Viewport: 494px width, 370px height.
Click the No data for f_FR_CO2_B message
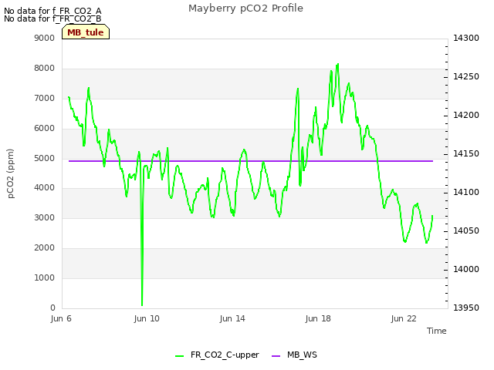tap(52, 18)
